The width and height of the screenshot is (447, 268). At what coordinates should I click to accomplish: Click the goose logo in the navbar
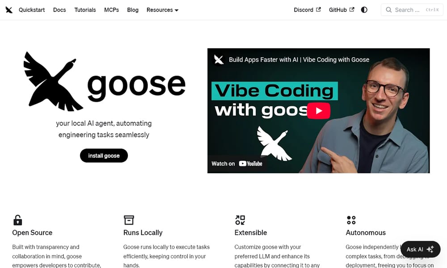coord(9,9)
